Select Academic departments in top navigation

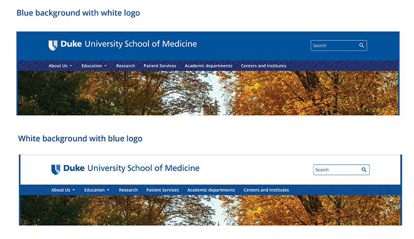click(x=208, y=66)
